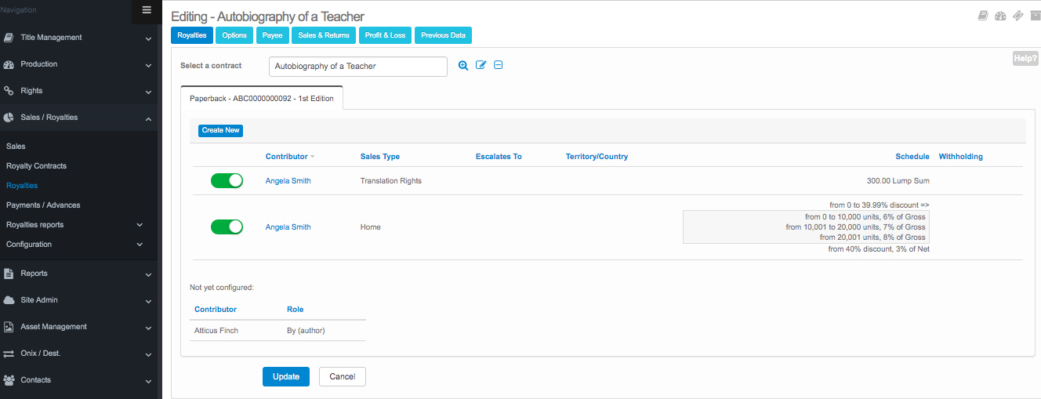Sort by the Contributor column header
Image resolution: width=1041 pixels, height=399 pixels.
(x=287, y=157)
